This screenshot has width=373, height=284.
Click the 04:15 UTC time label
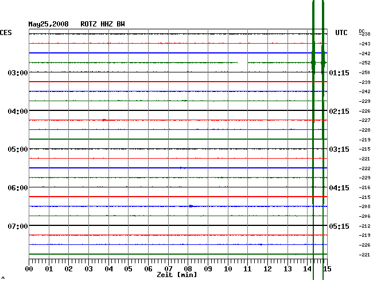point(339,188)
